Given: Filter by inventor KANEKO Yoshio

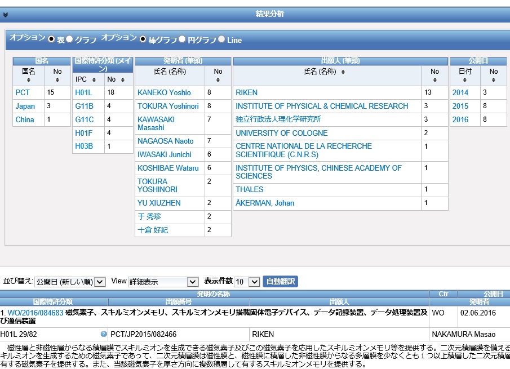Looking at the screenshot, I should point(164,92).
